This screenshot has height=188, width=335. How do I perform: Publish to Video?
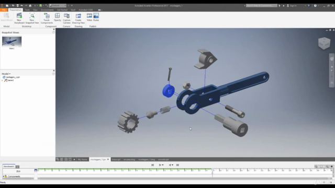tap(90, 17)
